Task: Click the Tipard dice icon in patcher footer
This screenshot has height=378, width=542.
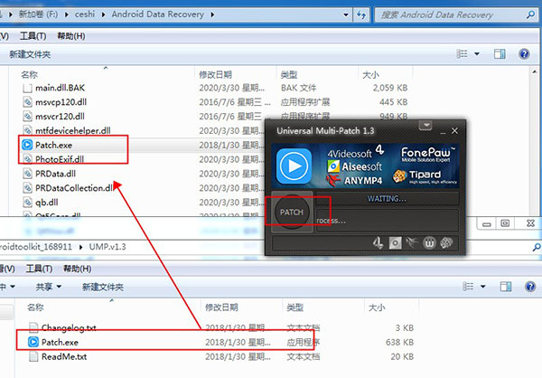Action: click(446, 242)
